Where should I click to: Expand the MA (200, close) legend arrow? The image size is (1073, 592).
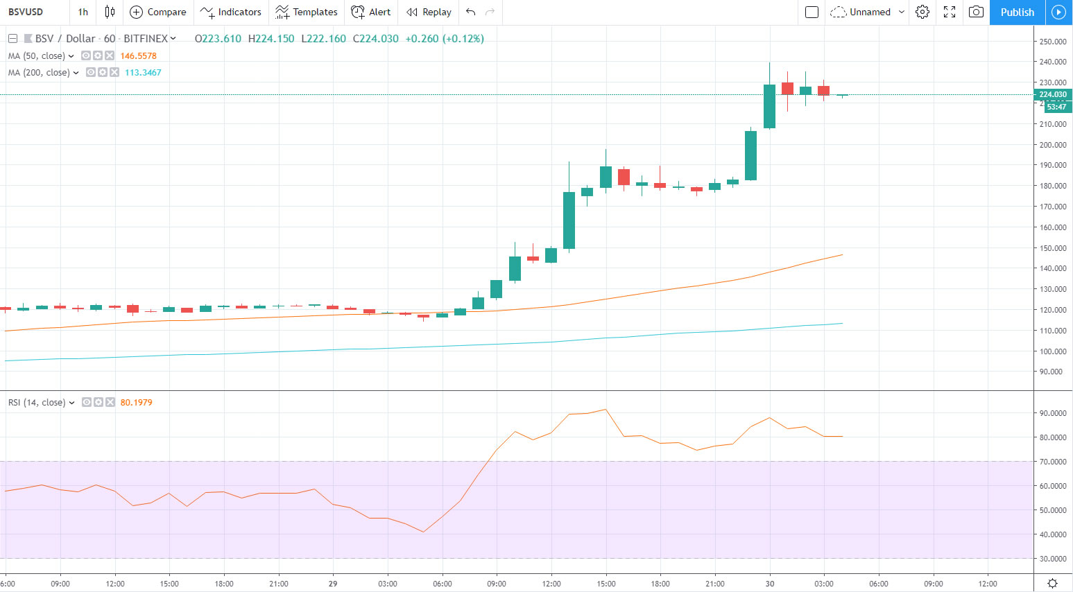[x=76, y=73]
